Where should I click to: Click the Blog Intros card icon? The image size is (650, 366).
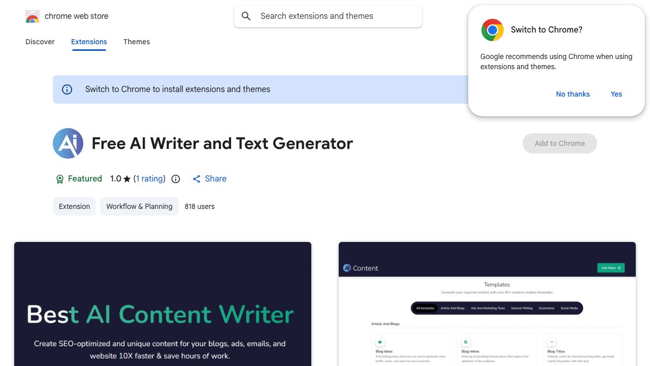click(x=466, y=342)
